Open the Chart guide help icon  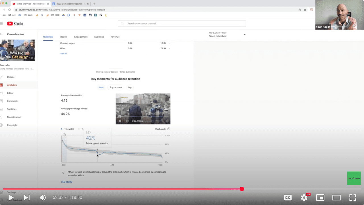169,129
